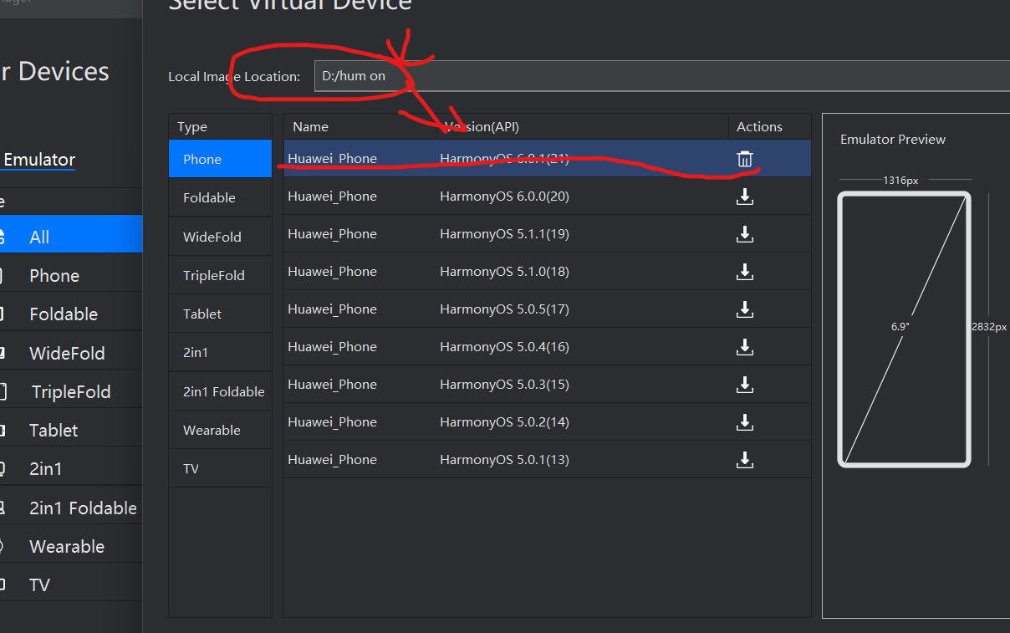
Task: Open the Emulator tab in sidebar
Action: [x=38, y=160]
